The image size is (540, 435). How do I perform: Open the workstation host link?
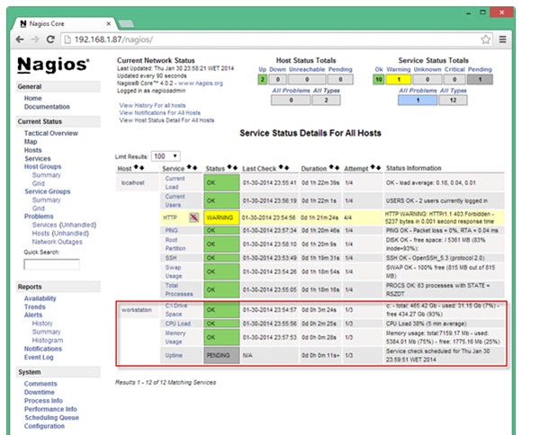click(x=137, y=310)
